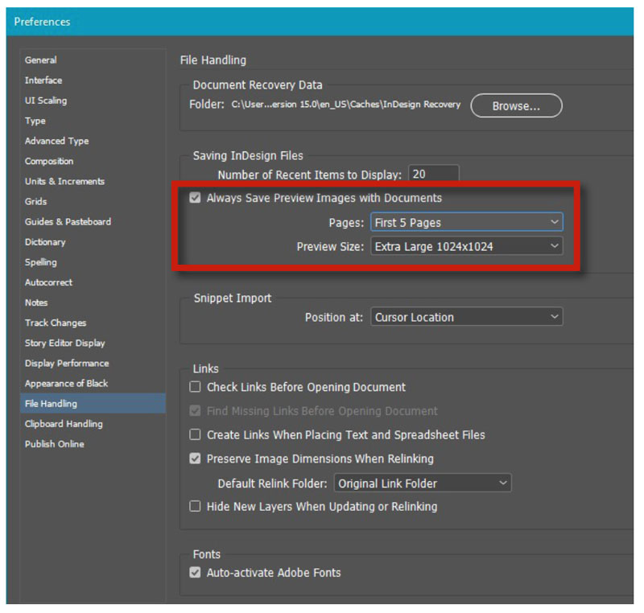The height and width of the screenshot is (613, 644).
Task: Toggle Preserve Image Dimensions When Relinking
Action: [195, 459]
